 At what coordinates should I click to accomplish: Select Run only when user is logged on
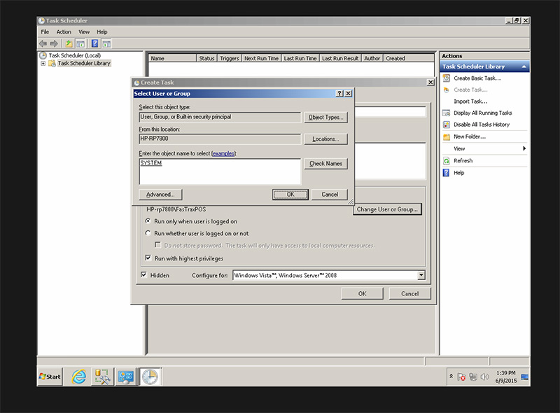(148, 221)
